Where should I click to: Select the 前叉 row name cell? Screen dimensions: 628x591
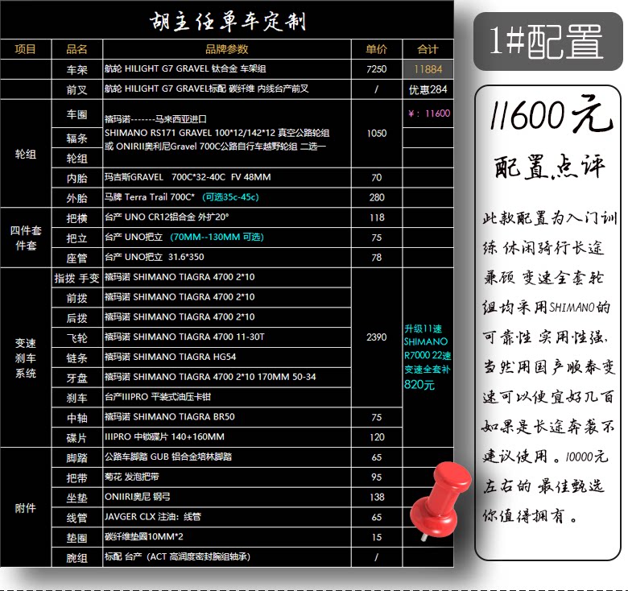[77, 89]
